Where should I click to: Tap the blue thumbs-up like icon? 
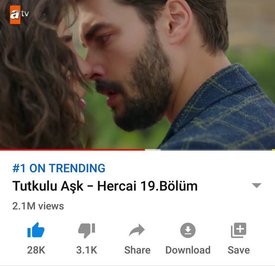click(x=36, y=230)
